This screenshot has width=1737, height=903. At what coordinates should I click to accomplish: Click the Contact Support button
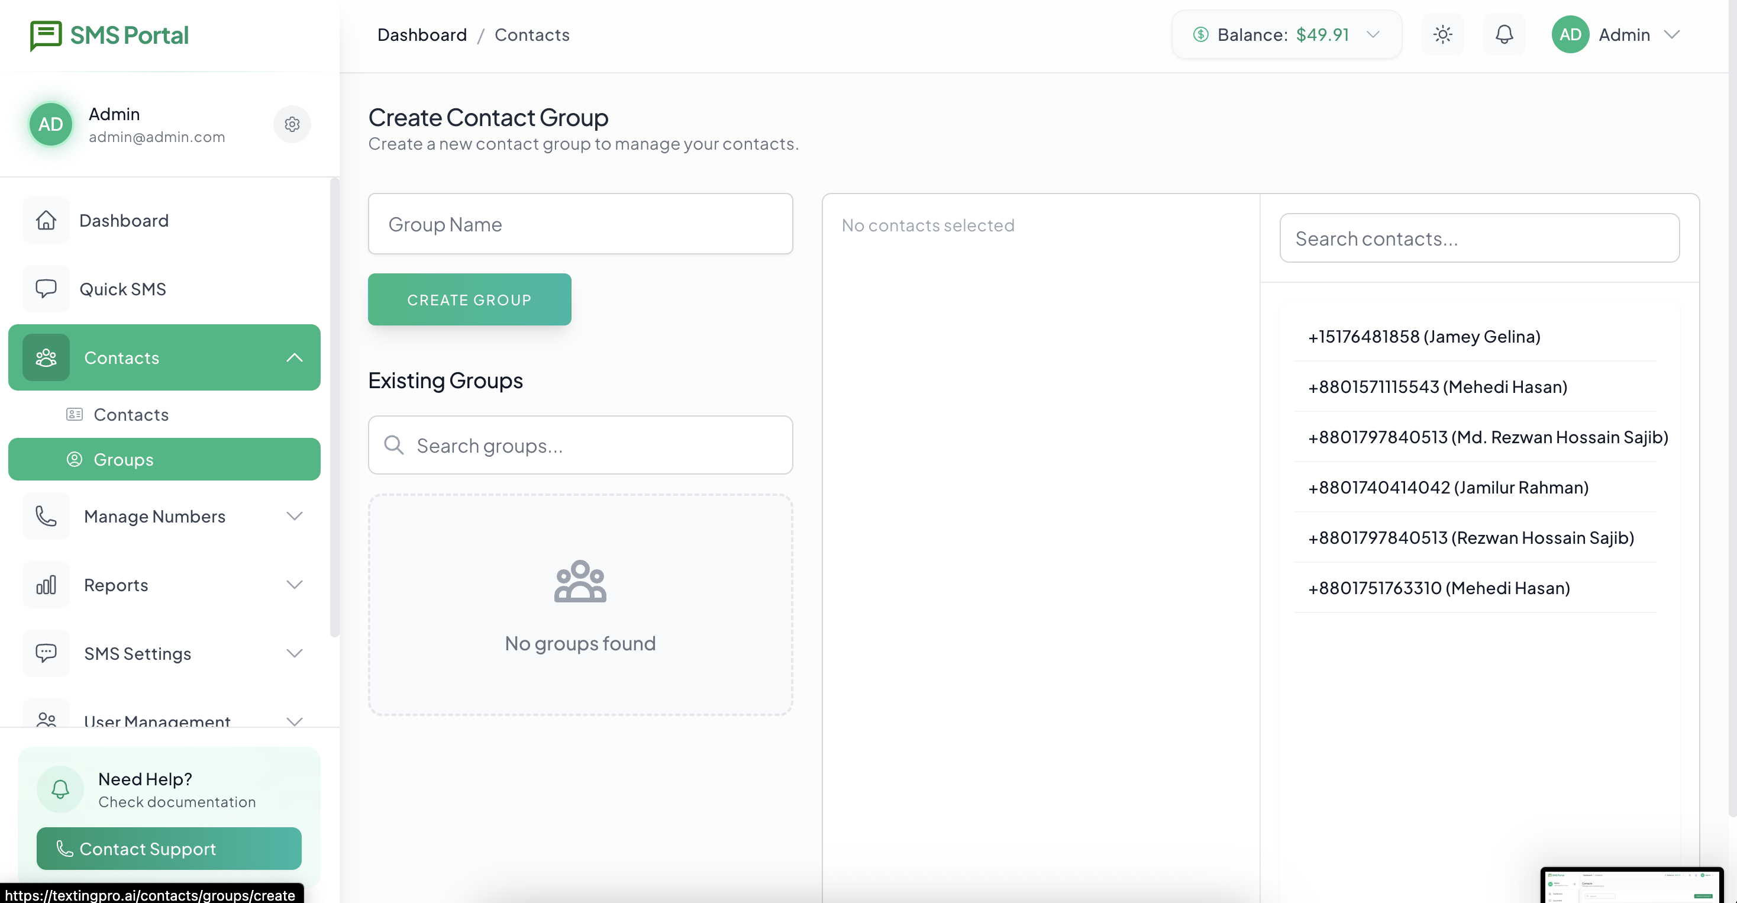[x=169, y=849]
